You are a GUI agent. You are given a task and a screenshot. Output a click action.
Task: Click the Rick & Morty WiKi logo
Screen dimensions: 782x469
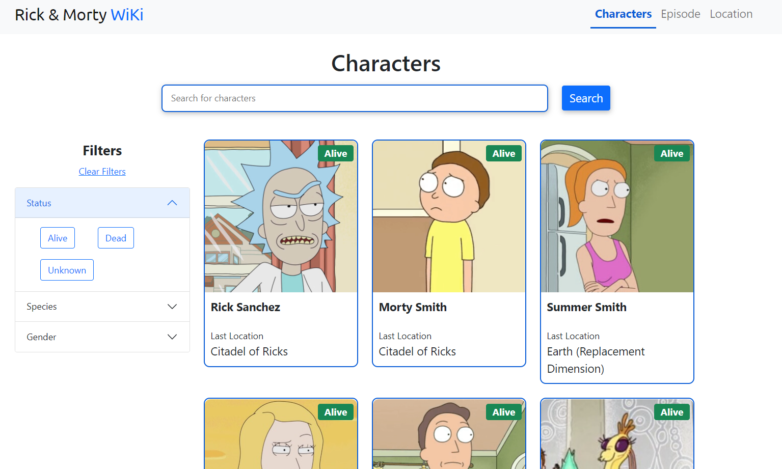pyautogui.click(x=78, y=14)
